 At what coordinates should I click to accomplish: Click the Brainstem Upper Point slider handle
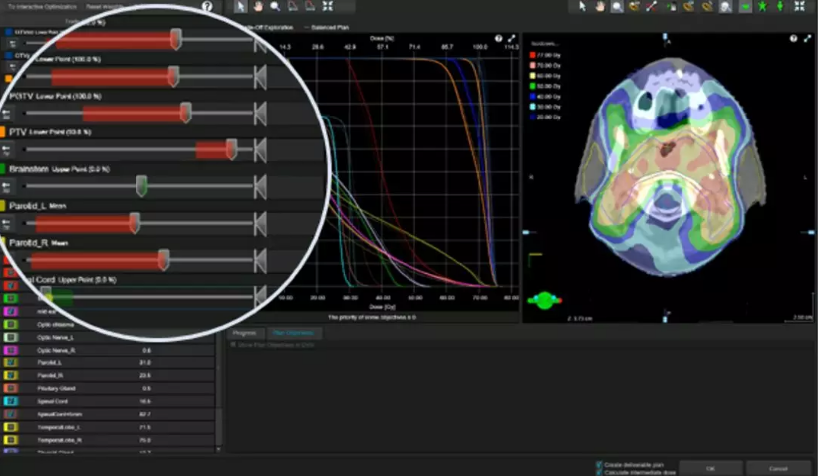[141, 186]
